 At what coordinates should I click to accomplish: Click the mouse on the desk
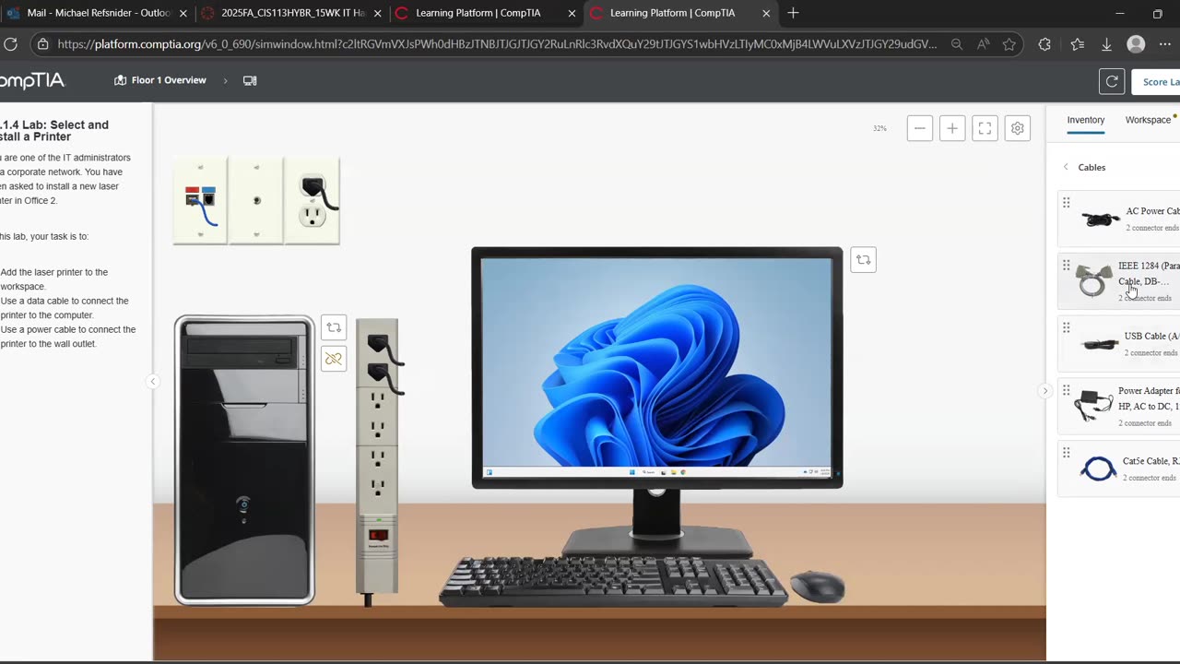[x=818, y=587]
